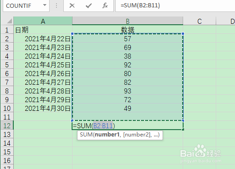Confirm formula with the checkmark icon
This screenshot has width=235, height=169.
point(89,5)
